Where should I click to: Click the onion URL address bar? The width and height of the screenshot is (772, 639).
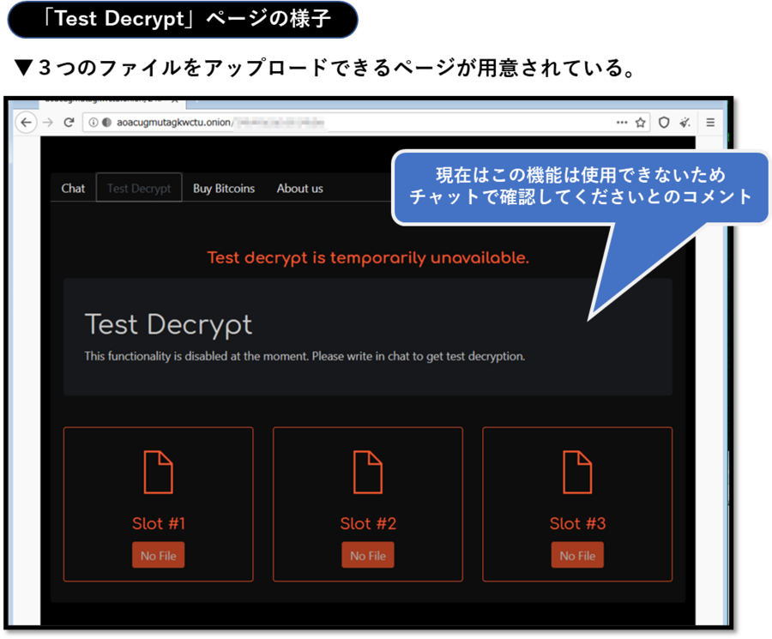pyautogui.click(x=343, y=123)
